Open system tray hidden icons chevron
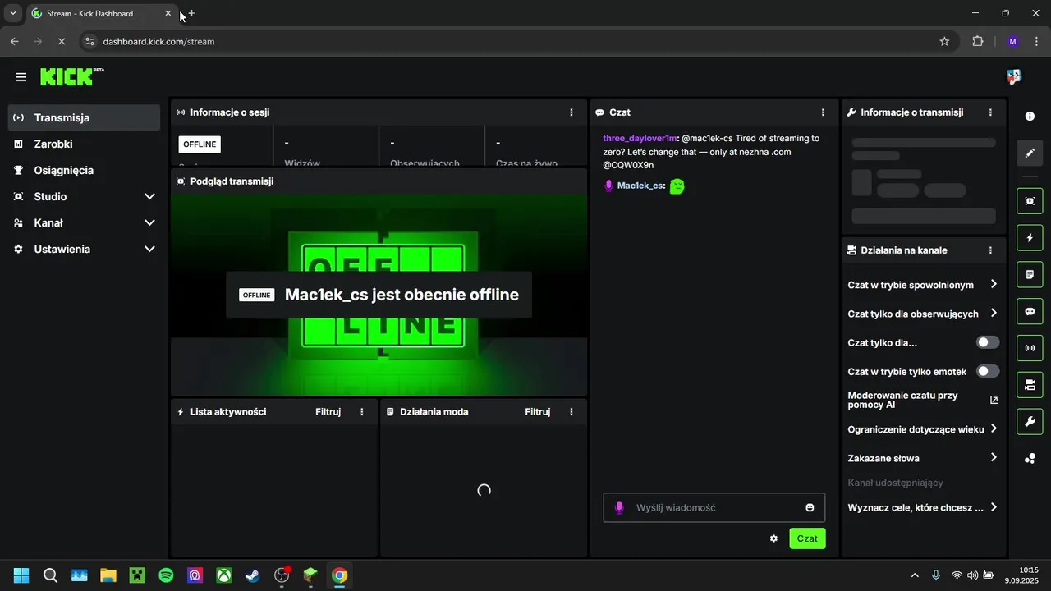Screen dimensions: 1051x591 [915, 575]
